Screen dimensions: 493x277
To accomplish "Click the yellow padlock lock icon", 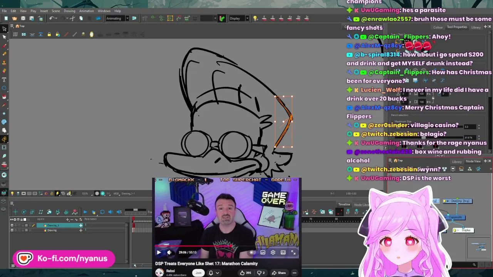I will point(49,35).
